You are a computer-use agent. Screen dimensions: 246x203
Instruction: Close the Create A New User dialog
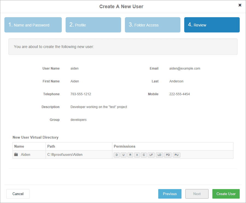[240, 5]
